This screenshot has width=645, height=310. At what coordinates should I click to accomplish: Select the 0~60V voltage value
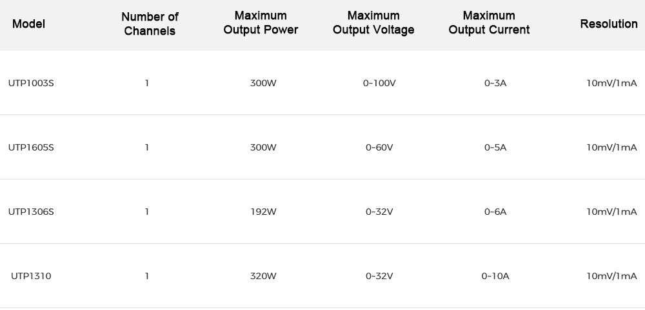(x=379, y=147)
